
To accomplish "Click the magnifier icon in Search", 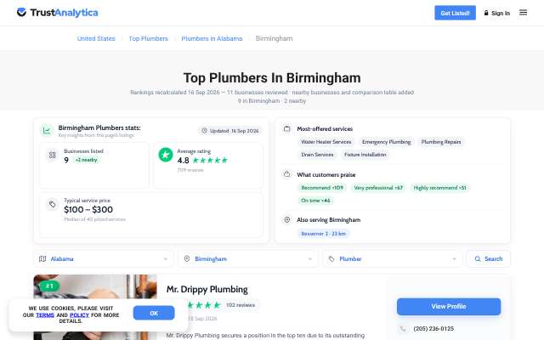I will pos(478,258).
